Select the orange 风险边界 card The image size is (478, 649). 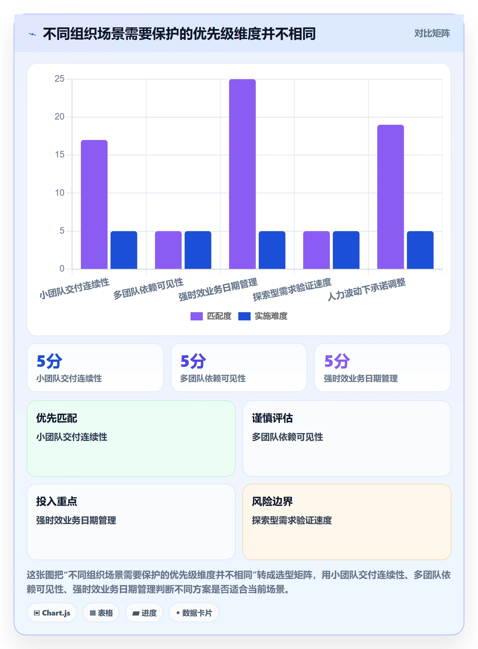point(347,522)
